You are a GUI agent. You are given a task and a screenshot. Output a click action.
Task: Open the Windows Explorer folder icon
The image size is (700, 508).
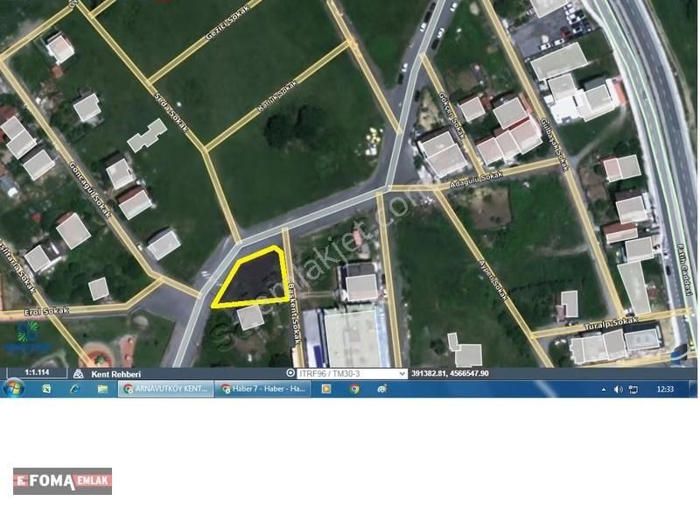point(102,389)
